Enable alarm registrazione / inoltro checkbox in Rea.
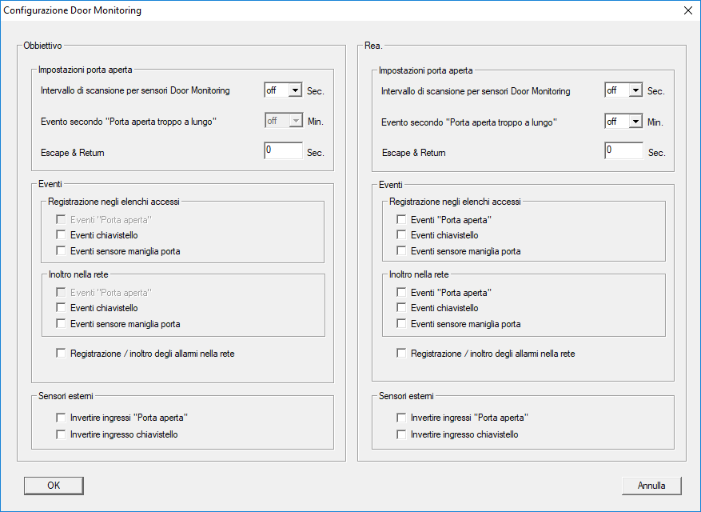This screenshot has width=701, height=512. pyautogui.click(x=402, y=354)
